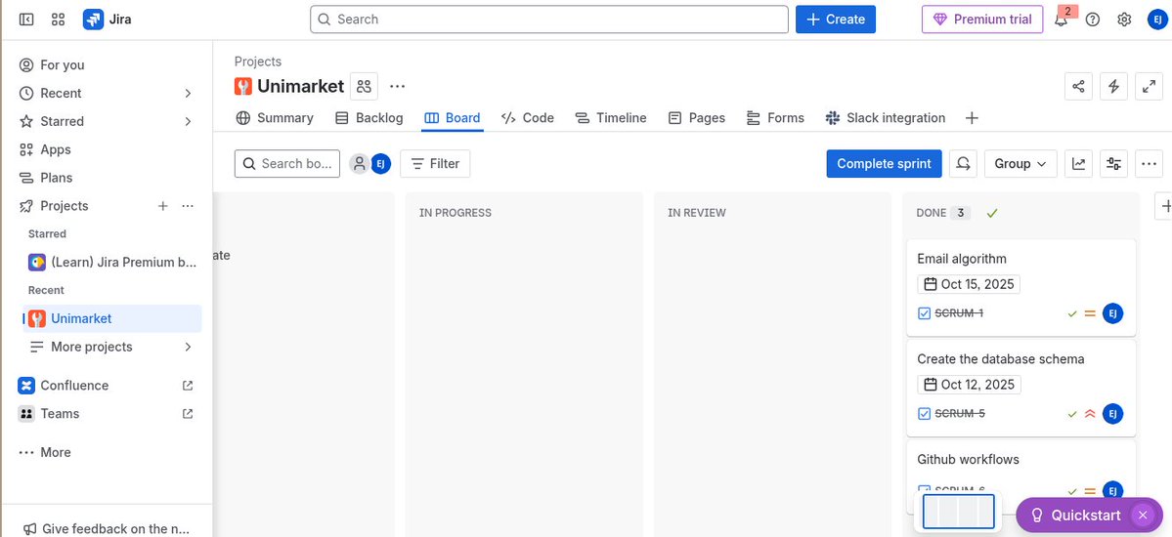Switch to the Summary tab
This screenshot has height=537, width=1172.
pos(275,118)
